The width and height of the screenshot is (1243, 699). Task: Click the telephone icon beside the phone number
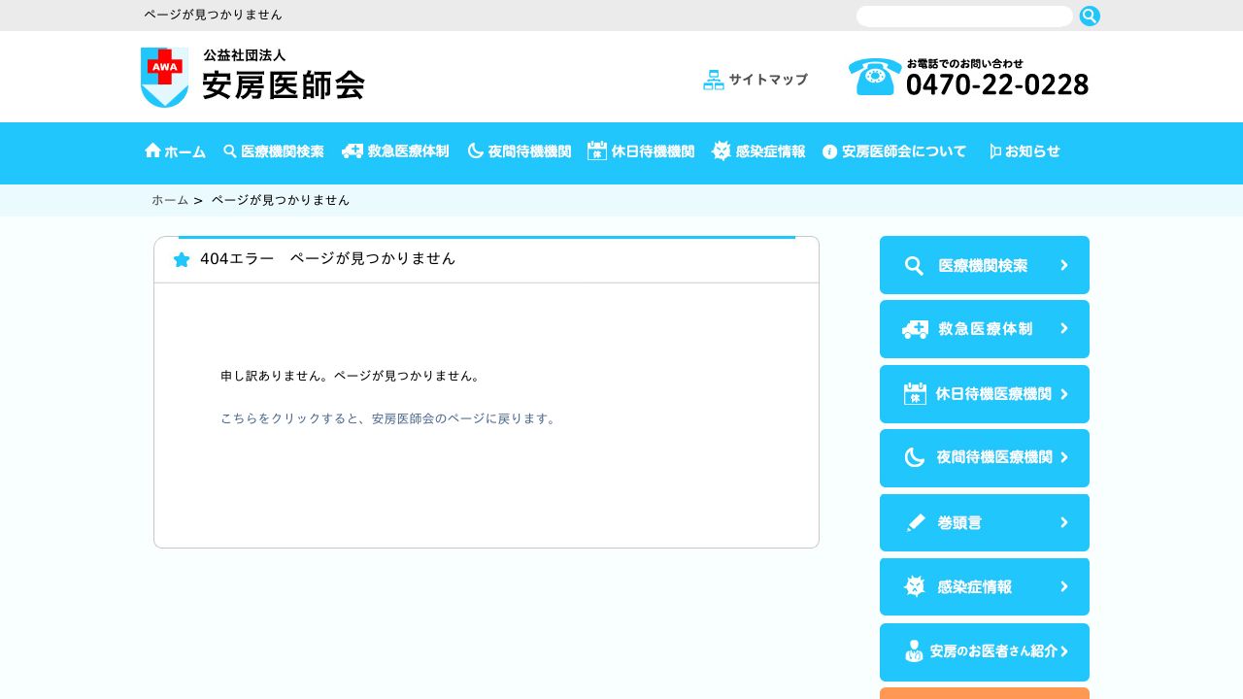click(x=874, y=78)
